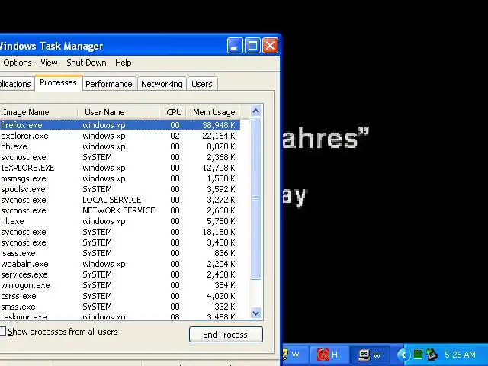Expand hidden system tray icons arrow
The height and width of the screenshot is (366, 488).
(403, 355)
